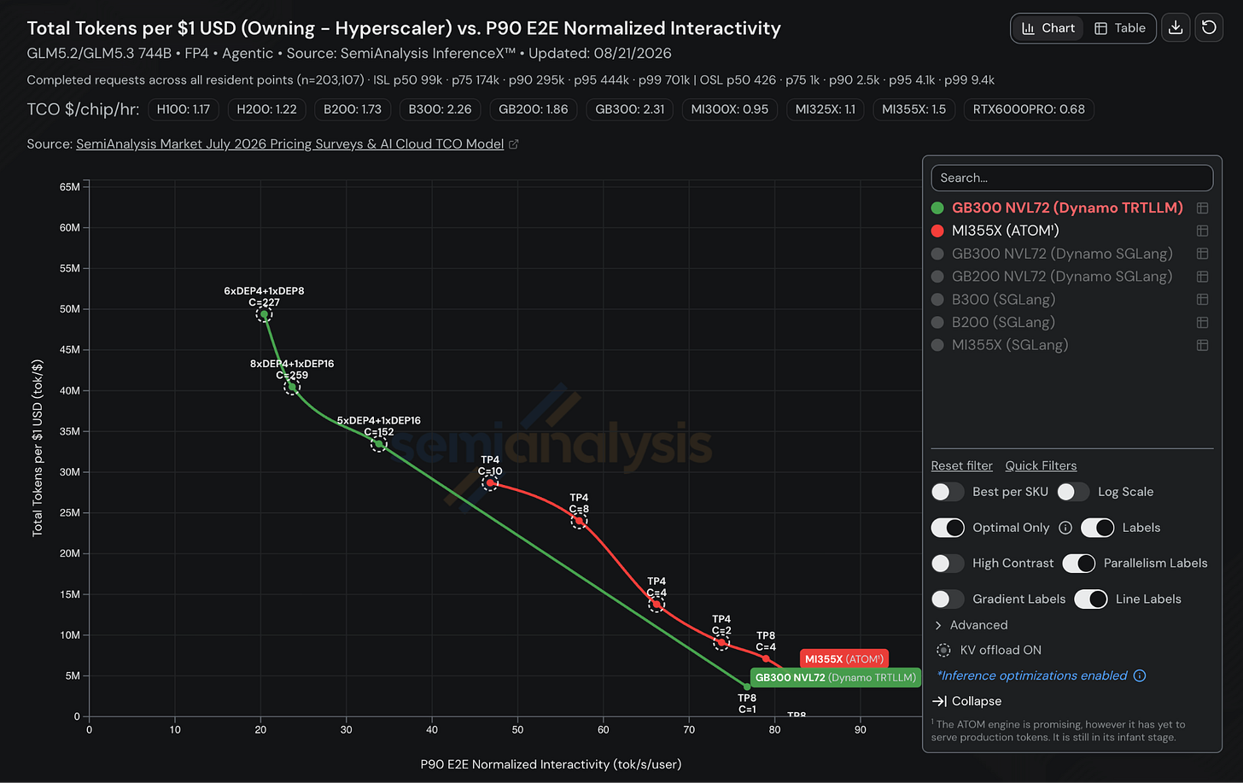
Task: Select the GB300: 2.31 TCO chip
Action: pyautogui.click(x=630, y=109)
